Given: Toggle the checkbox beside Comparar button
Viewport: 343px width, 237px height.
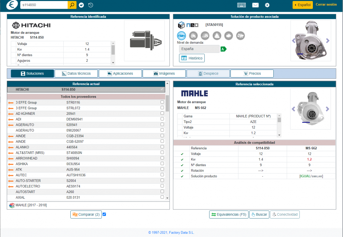Looking at the screenshot, I should (105, 214).
